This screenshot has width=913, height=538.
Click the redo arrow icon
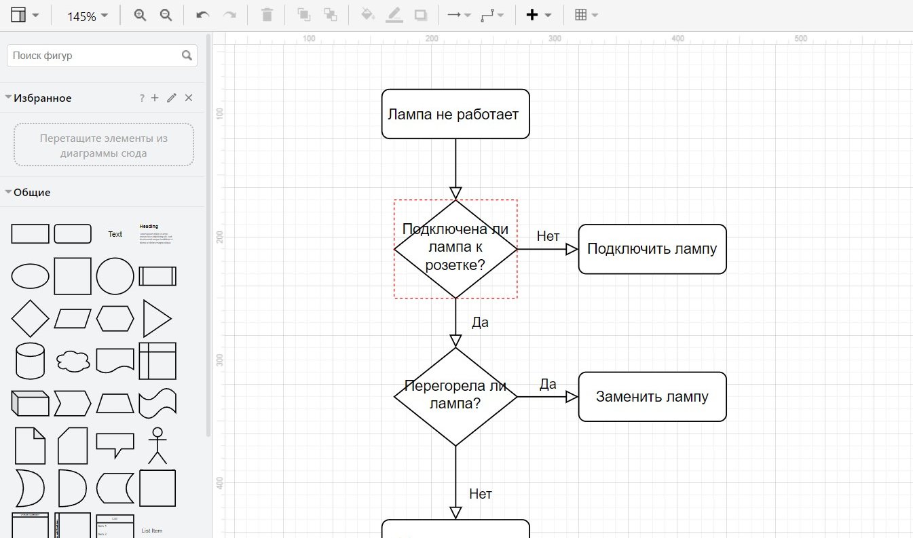(229, 15)
